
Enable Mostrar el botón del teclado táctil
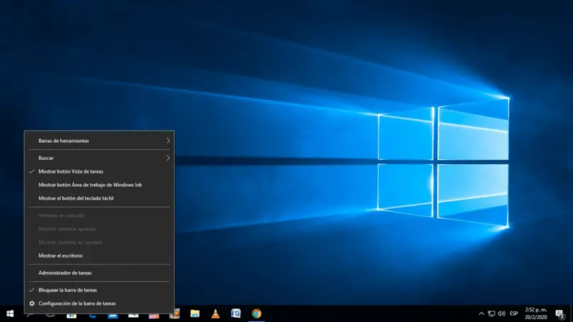(100, 198)
